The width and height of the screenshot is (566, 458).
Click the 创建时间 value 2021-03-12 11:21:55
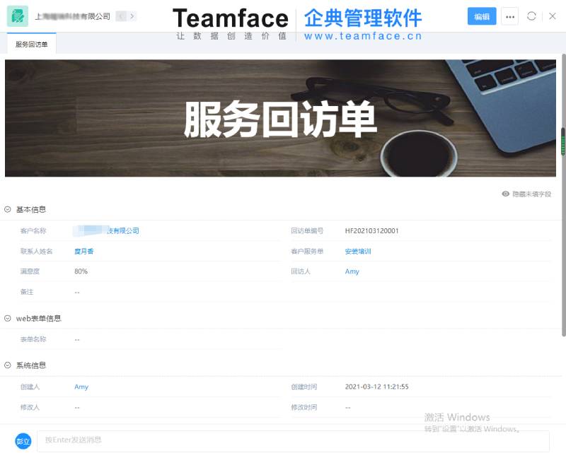376,387
